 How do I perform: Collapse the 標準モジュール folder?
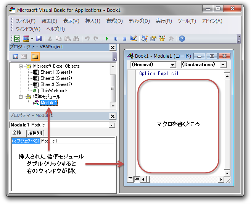pyautogui.click(x=21, y=97)
